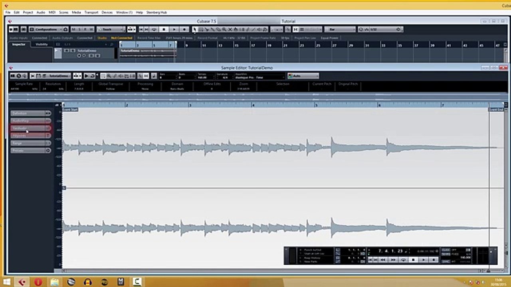This screenshot has height=287, width=511.
Task: Select the Range Selection tool in project toolbar
Action: coord(201,29)
